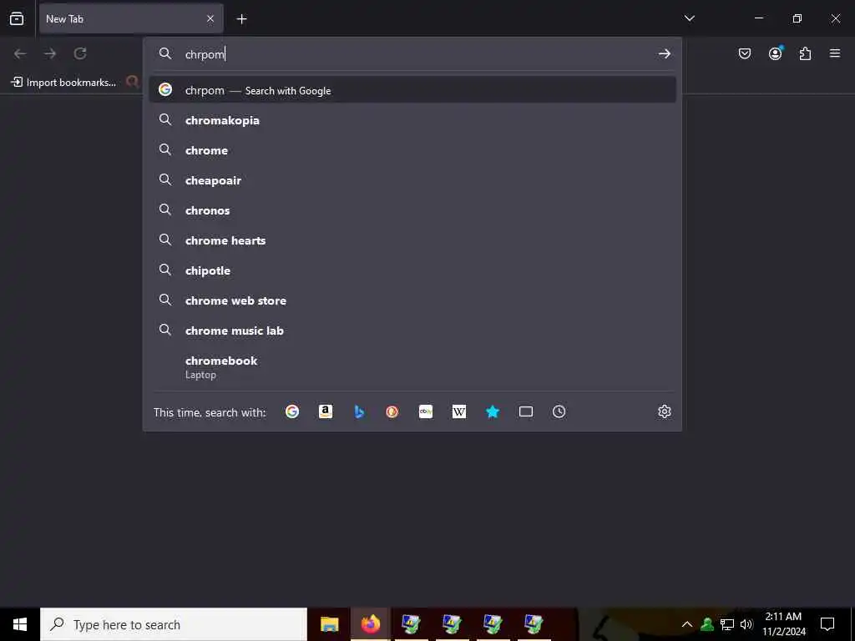Search this time with eBay icon
The height and width of the screenshot is (641, 855).
coord(426,411)
